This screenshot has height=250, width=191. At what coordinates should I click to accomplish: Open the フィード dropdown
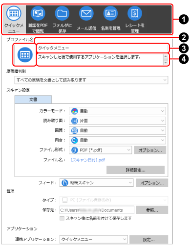[96, 183]
